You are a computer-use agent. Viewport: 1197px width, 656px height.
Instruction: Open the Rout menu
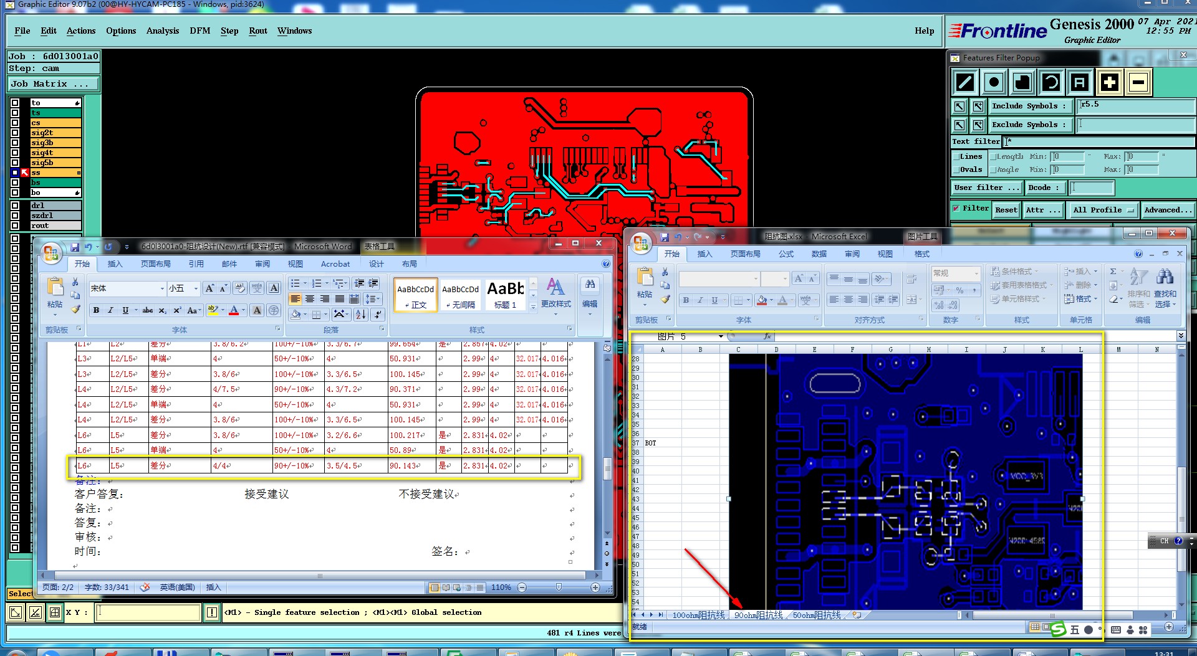tap(258, 31)
